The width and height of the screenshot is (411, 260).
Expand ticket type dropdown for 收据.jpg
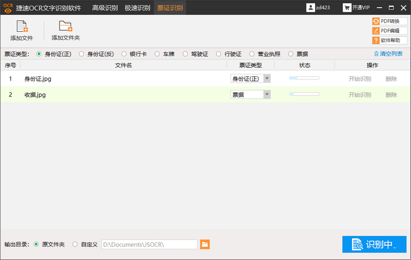pos(267,94)
